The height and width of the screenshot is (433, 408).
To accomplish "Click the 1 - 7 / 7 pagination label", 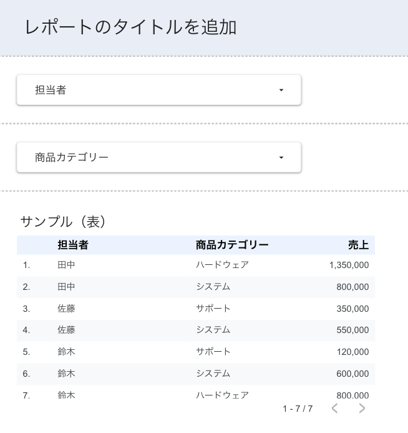I will [298, 409].
